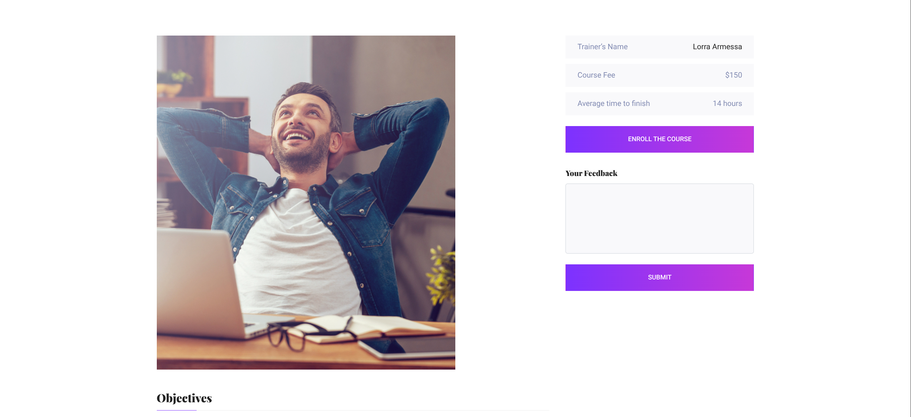
Task: Submit the feedback form
Action: point(659,278)
